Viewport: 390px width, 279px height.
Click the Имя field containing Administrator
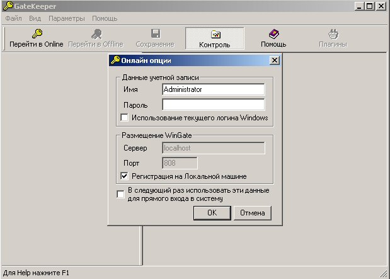pyautogui.click(x=214, y=89)
